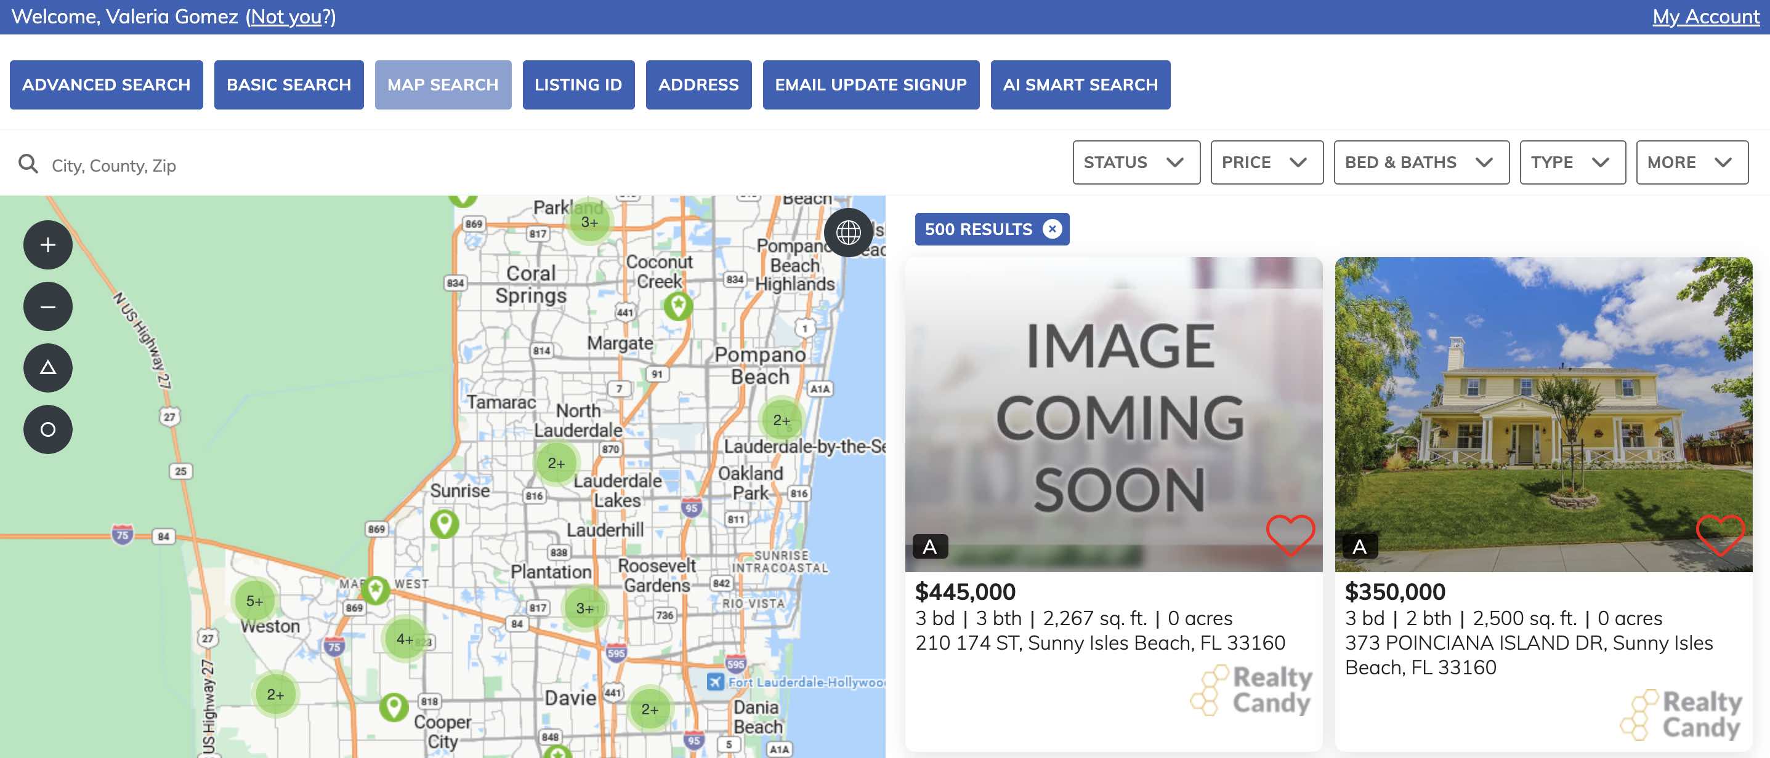The width and height of the screenshot is (1770, 758).
Task: Favorite the $445,000 listing heart
Action: pos(1290,534)
